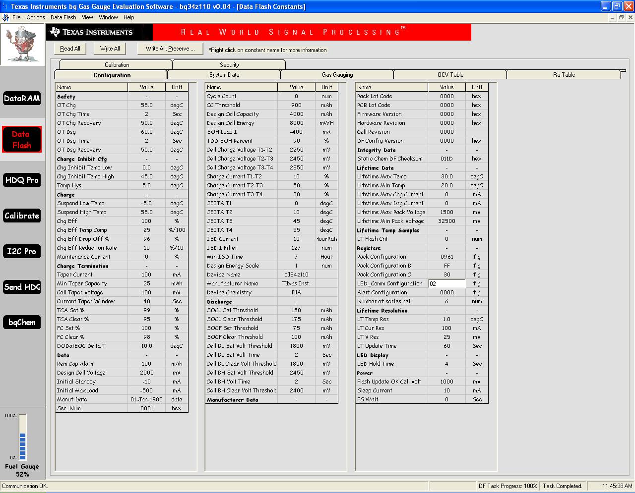
Task: Select the Design Energy Scale value 1
Action: [296, 266]
